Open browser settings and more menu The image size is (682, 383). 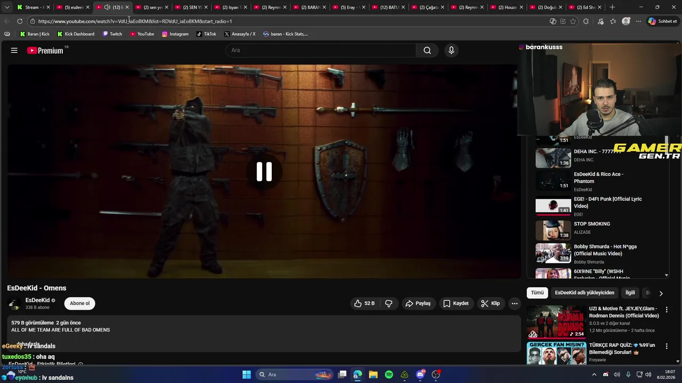[638, 21]
